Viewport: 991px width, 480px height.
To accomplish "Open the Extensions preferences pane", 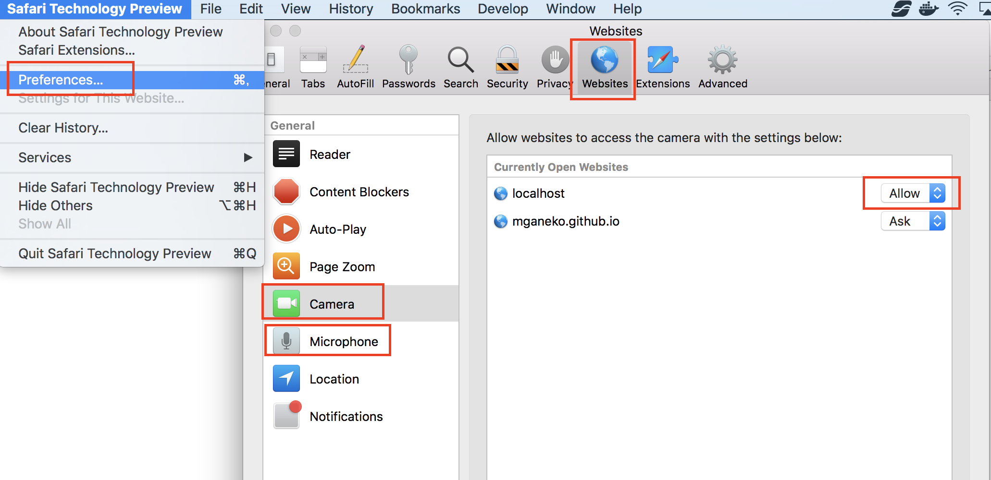I will (x=663, y=68).
